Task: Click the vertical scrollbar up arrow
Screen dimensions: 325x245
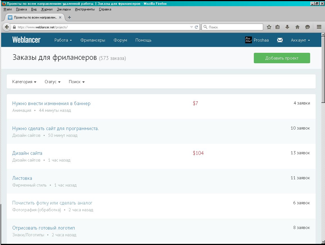Action: pyautogui.click(x=323, y=35)
